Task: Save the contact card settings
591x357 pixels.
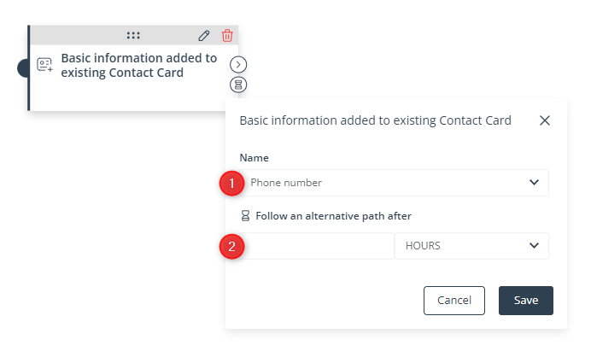Action: click(x=526, y=301)
